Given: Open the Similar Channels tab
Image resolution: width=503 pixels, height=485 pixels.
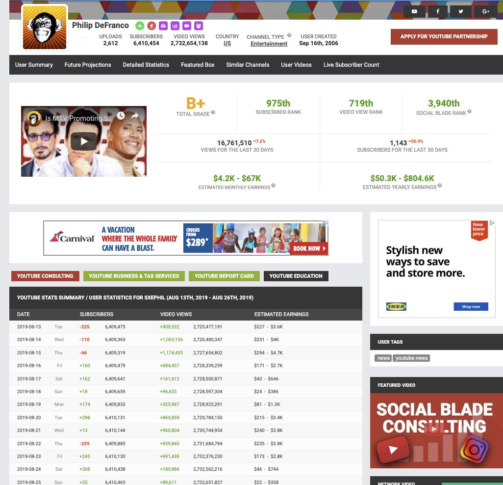Looking at the screenshot, I should [248, 65].
